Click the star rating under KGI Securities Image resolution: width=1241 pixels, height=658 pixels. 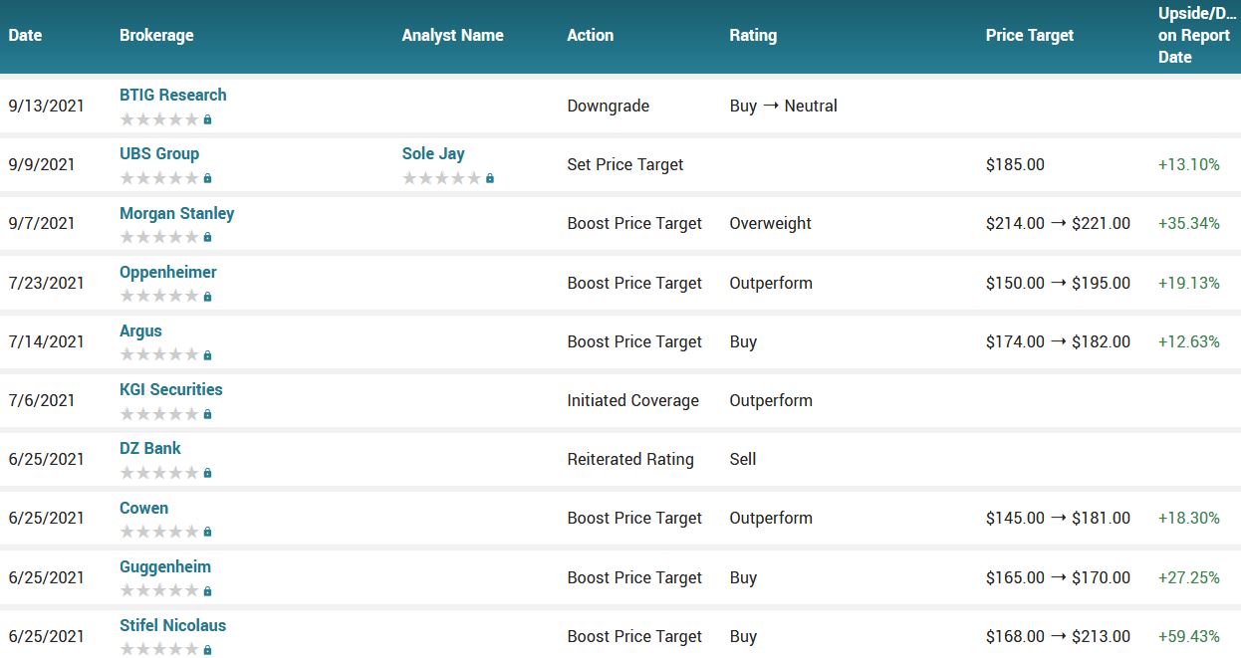point(159,414)
